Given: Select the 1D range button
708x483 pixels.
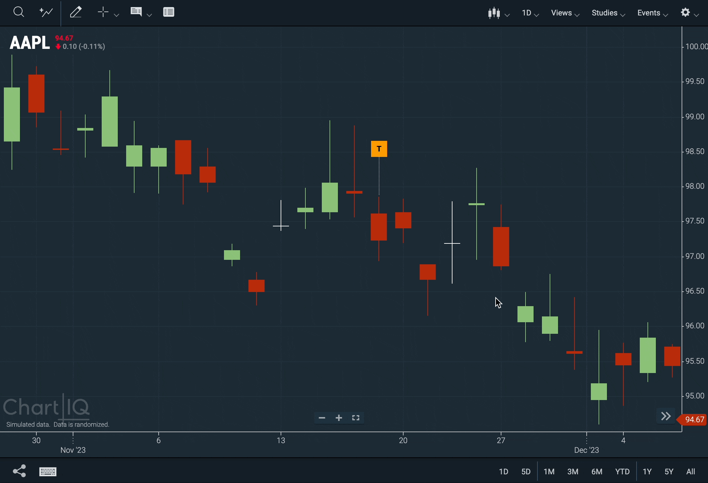Looking at the screenshot, I should click(x=504, y=472).
